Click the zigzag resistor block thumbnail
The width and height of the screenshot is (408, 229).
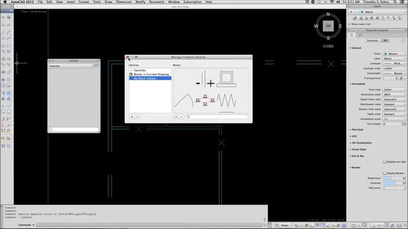pos(226,101)
